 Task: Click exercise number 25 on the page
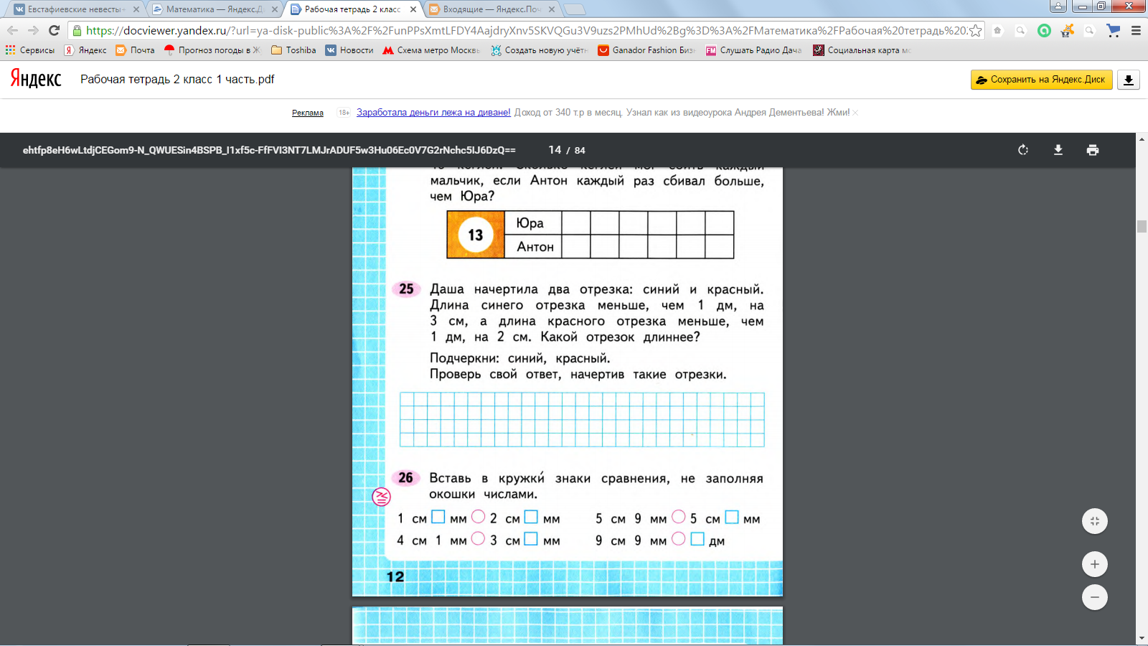406,289
